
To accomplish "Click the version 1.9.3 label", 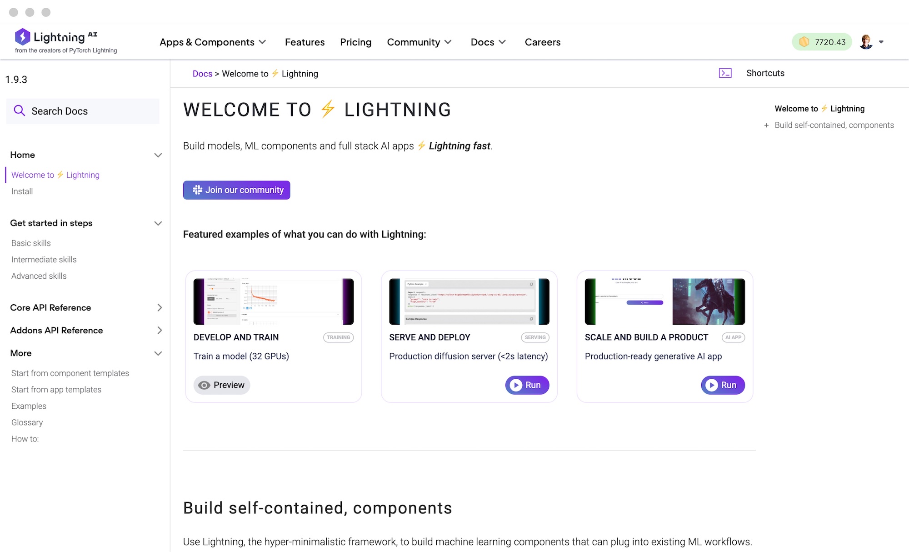I will (x=16, y=80).
